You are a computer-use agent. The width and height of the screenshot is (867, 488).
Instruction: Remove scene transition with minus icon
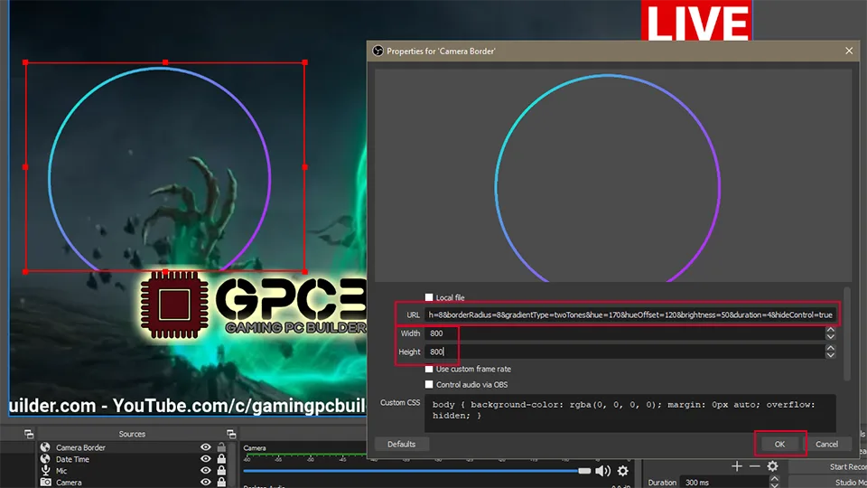(x=754, y=466)
